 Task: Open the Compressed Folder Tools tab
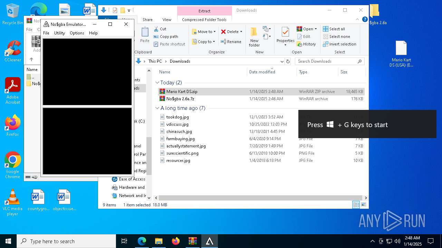pyautogui.click(x=204, y=20)
